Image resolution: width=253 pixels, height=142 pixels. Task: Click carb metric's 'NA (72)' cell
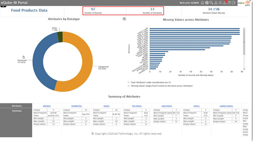pyautogui.click(x=176, y=113)
